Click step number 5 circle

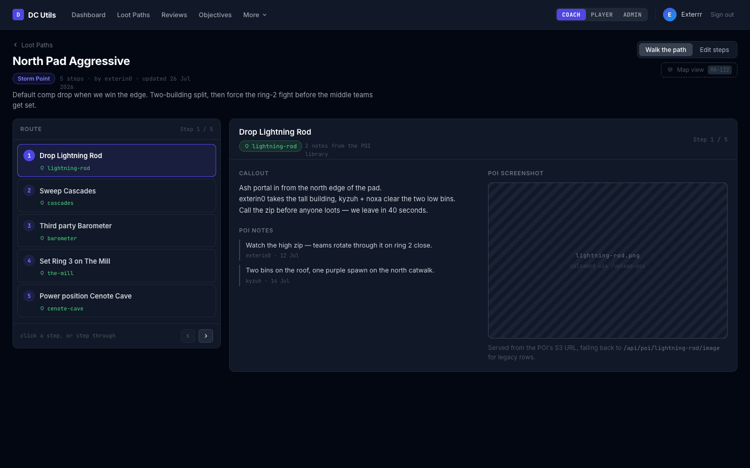click(x=29, y=296)
